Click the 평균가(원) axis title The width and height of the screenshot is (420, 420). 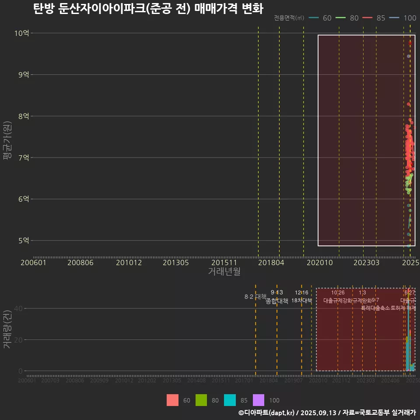pos(7,140)
